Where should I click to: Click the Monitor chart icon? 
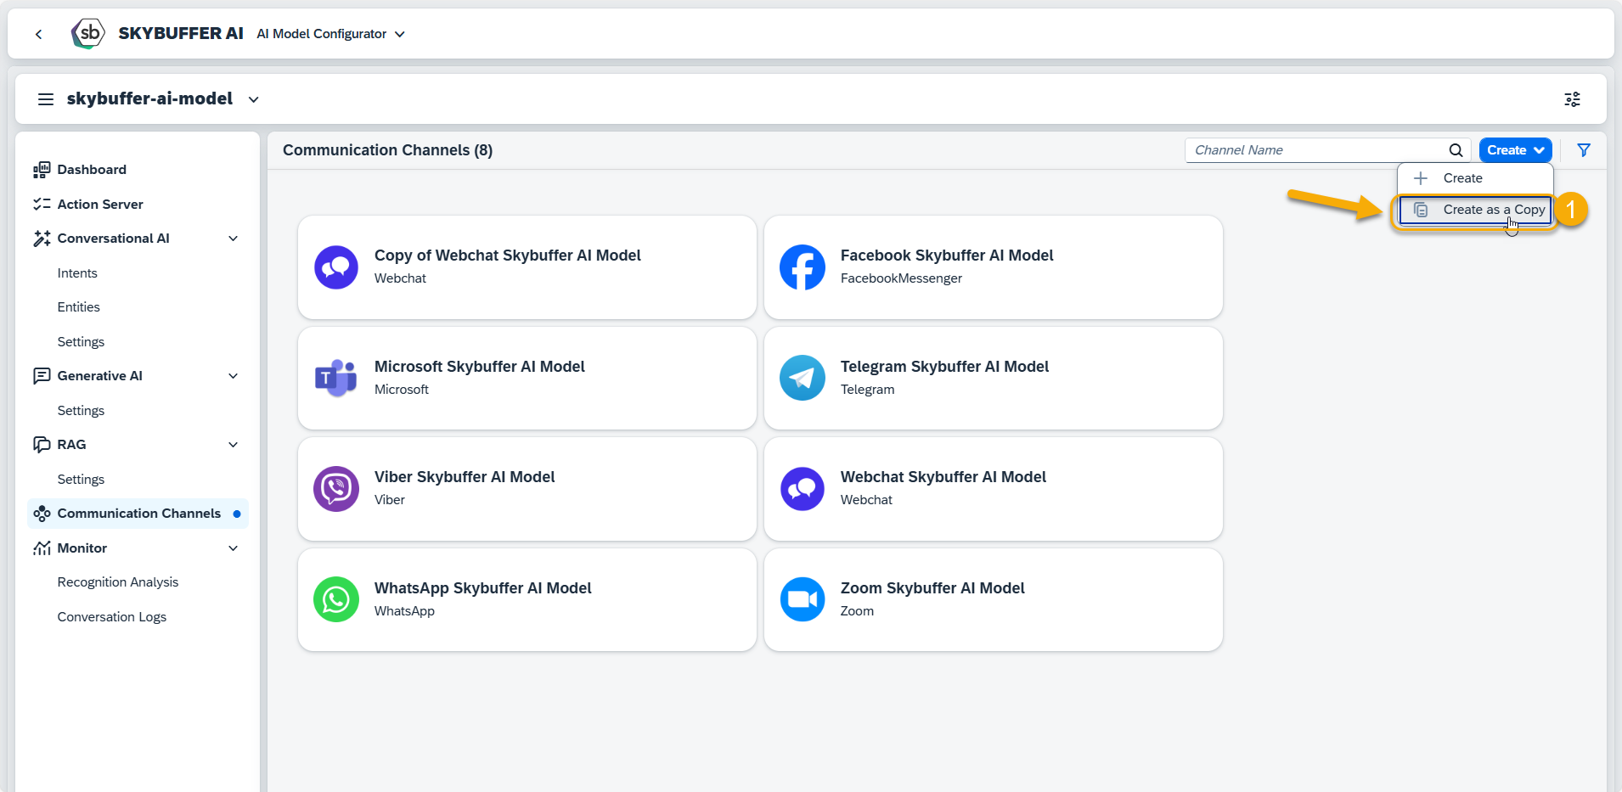coord(42,548)
